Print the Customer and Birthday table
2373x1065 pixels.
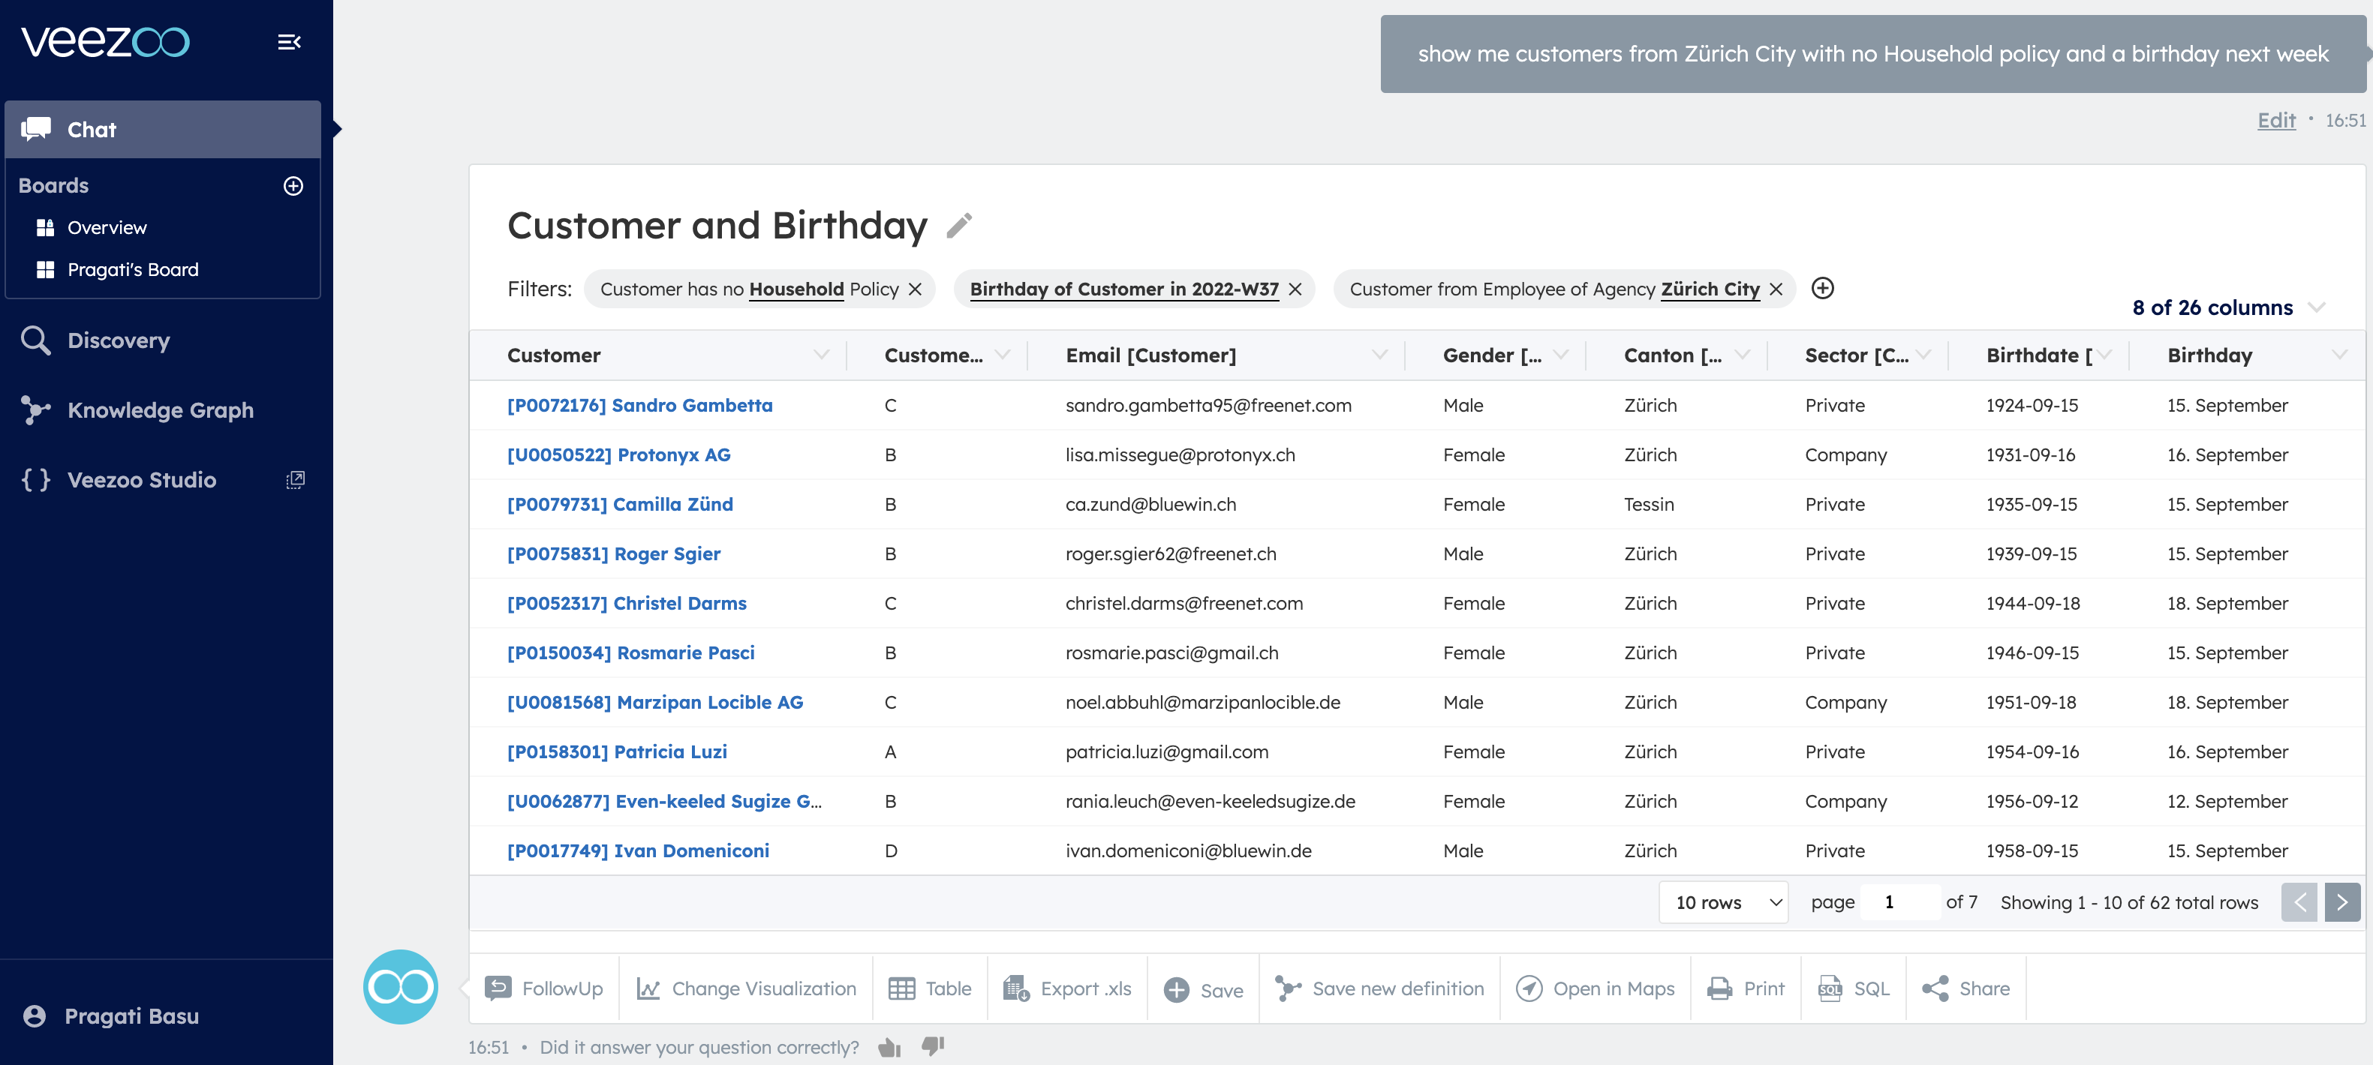(x=1745, y=988)
